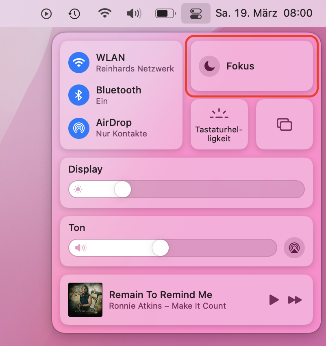The height and width of the screenshot is (346, 326).
Task: Open AirDrop options via Nur Kontakte
Action: pyautogui.click(x=122, y=134)
